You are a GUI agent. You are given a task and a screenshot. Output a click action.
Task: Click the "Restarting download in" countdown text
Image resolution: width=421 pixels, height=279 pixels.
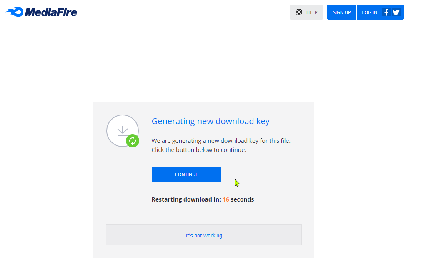click(x=203, y=199)
